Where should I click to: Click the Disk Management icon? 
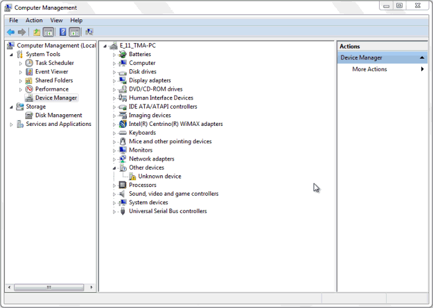coord(29,115)
